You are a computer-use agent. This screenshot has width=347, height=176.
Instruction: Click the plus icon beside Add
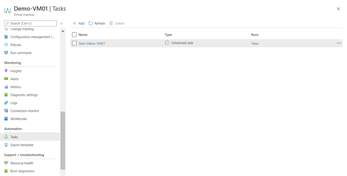point(75,23)
